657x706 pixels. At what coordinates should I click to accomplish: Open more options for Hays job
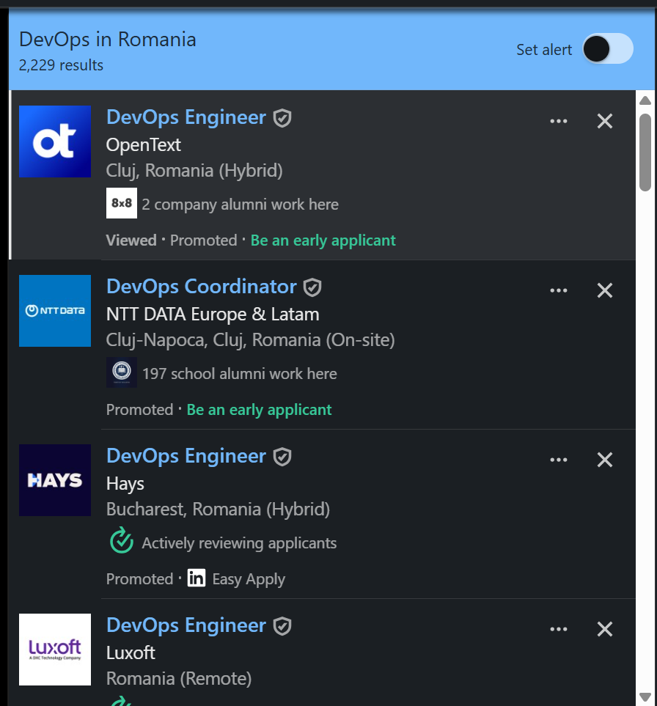click(559, 459)
